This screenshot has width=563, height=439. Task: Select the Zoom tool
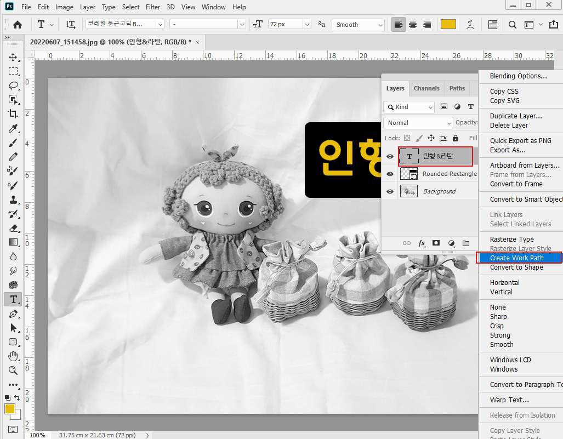coord(13,370)
